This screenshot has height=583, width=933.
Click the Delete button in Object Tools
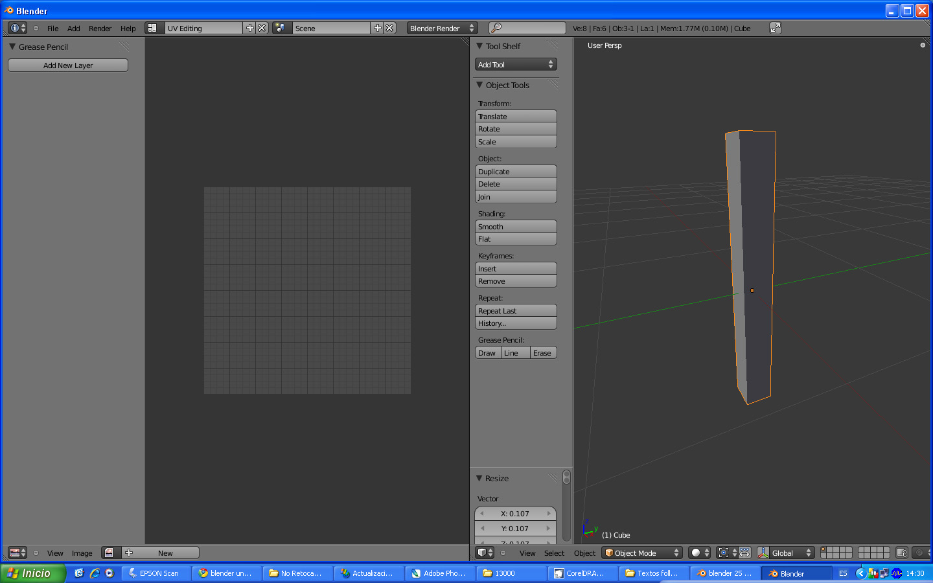tap(516, 184)
